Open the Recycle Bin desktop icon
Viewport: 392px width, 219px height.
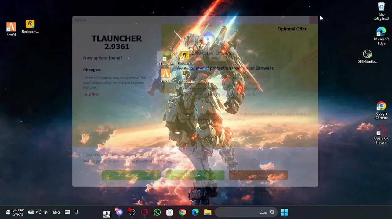381,11
